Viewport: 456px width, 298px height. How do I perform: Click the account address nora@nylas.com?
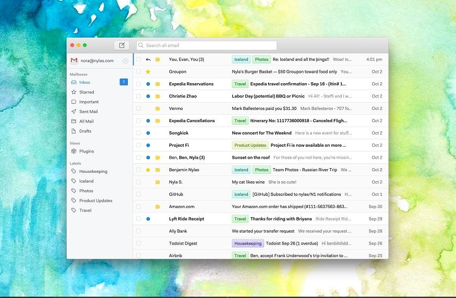pyautogui.click(x=97, y=61)
